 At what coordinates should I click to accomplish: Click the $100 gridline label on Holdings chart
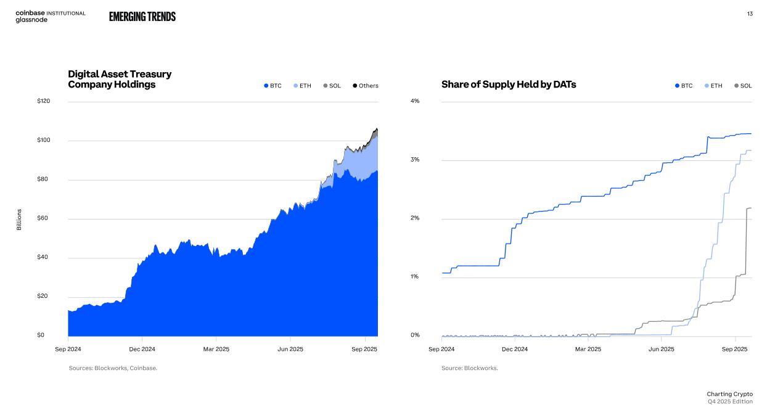tap(44, 140)
